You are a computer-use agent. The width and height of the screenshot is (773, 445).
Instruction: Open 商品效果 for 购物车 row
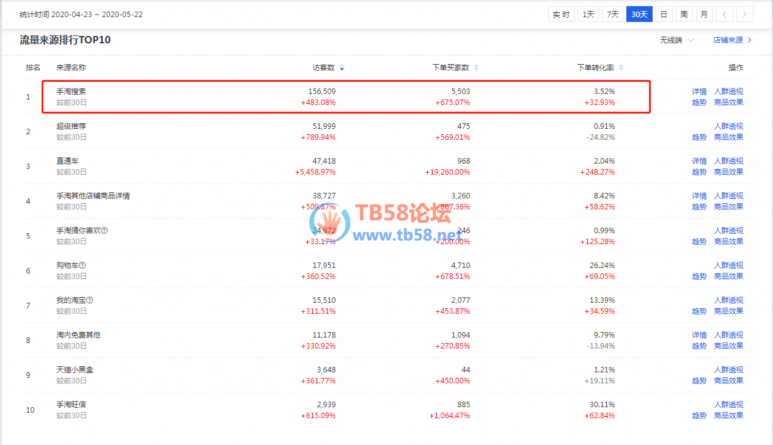728,277
